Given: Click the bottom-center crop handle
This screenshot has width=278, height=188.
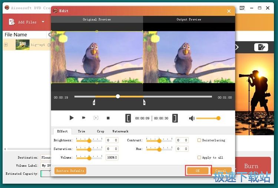Looking at the screenshot, I should click(97, 83).
